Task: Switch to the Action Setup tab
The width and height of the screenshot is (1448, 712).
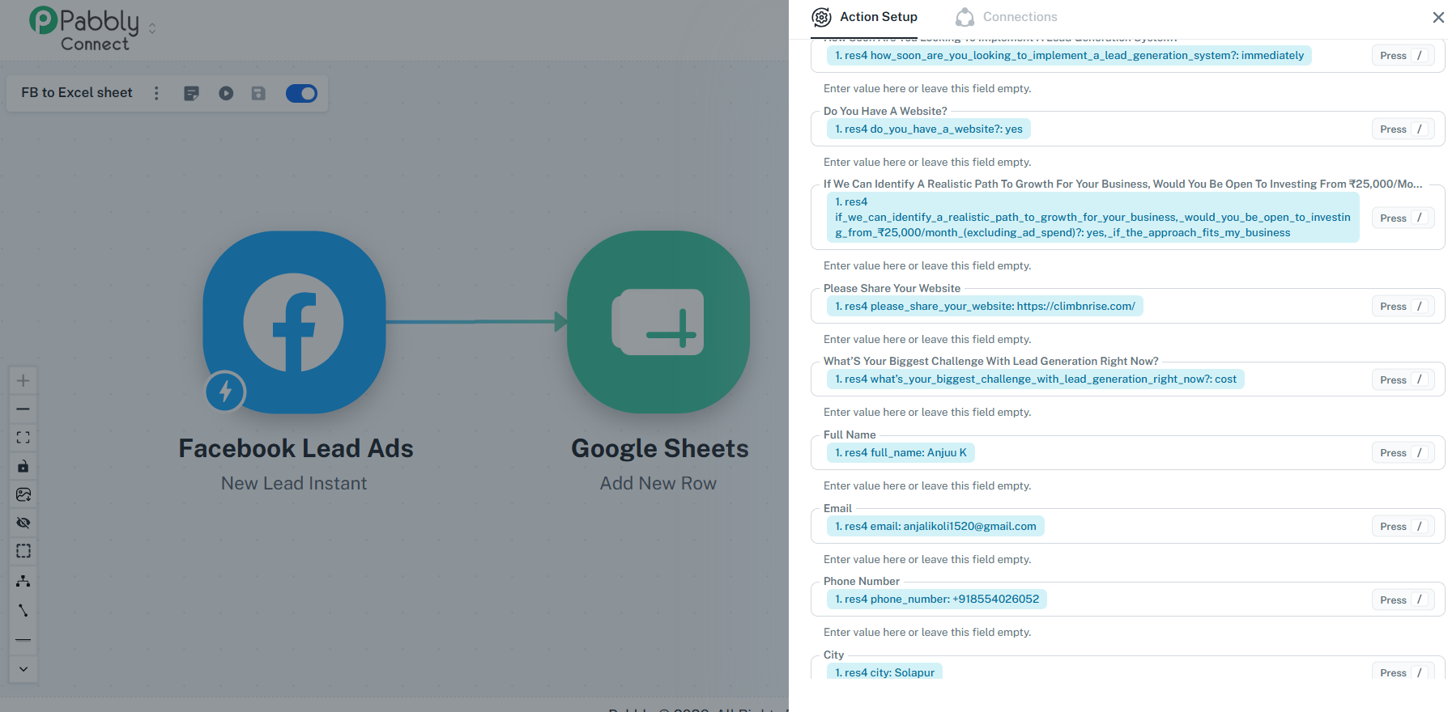Action: point(865,17)
